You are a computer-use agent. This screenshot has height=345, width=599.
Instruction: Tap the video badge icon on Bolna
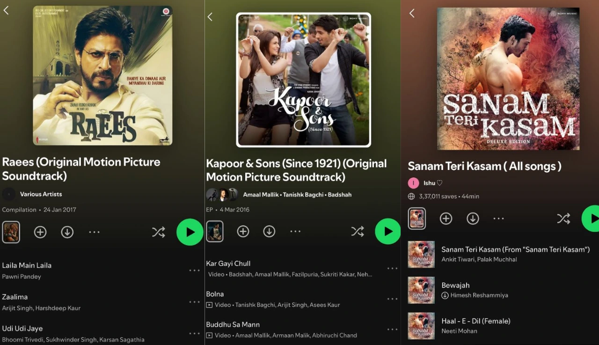point(209,305)
